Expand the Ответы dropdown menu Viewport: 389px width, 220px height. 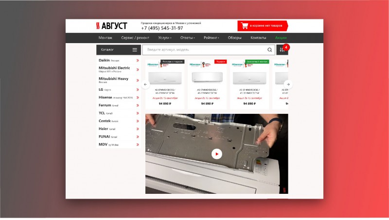[187, 38]
